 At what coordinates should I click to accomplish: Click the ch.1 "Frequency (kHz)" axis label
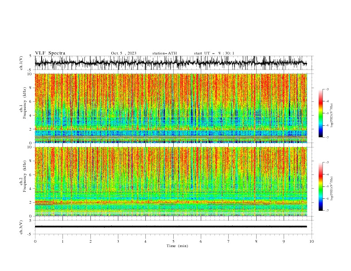tap(25, 103)
